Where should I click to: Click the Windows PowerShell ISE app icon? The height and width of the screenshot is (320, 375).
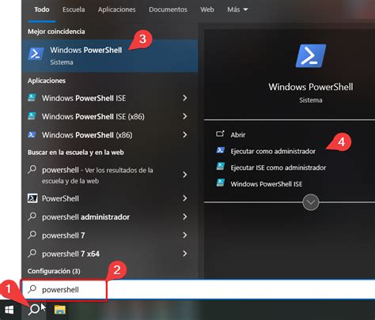point(32,98)
